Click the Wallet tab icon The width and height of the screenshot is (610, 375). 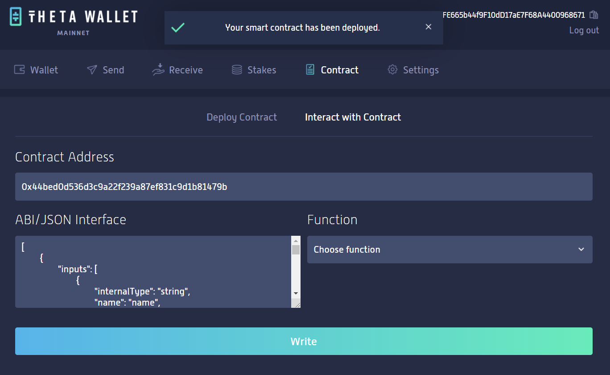(20, 70)
